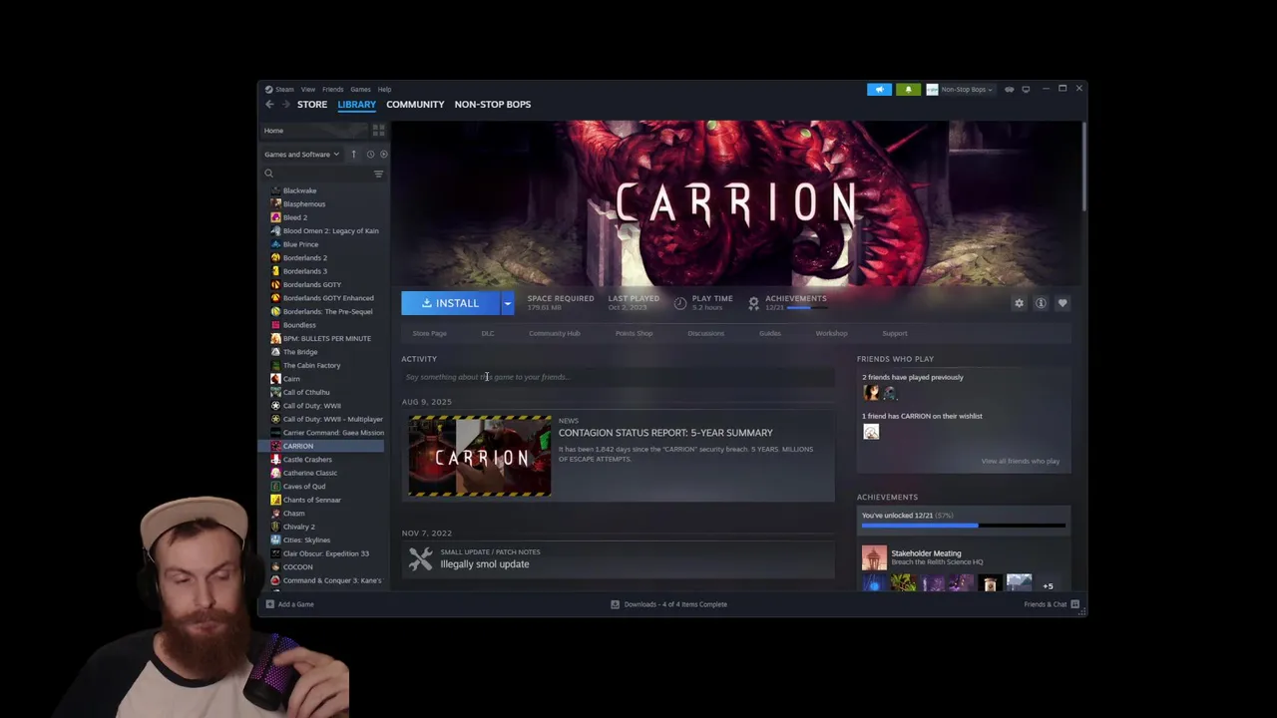
Task: Go forward with the right arrow
Action: pos(285,104)
